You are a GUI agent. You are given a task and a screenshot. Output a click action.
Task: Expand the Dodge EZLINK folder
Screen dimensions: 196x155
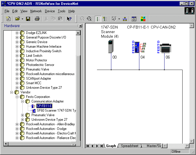coord(17,33)
